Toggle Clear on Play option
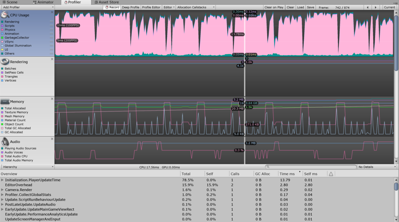The height and width of the screenshot is (222, 399). [274, 7]
